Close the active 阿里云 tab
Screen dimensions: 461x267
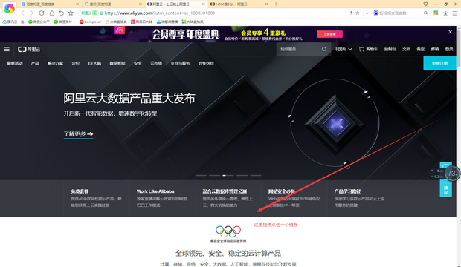click(x=204, y=4)
